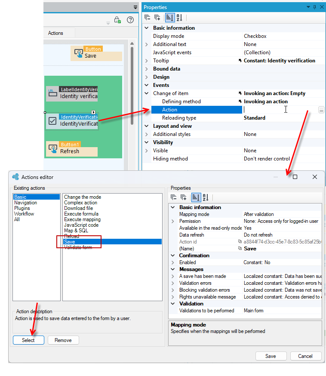Open the Properties panel dropdown arrow menu
Image resolution: width=326 pixels, height=376 pixels.
[x=308, y=7]
